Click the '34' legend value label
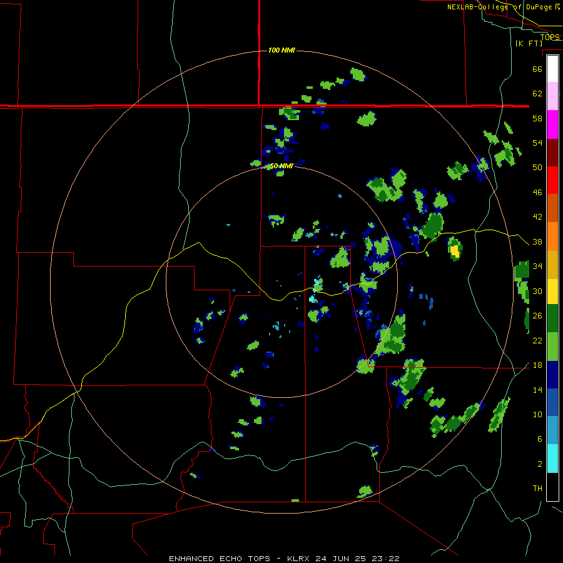The width and height of the screenshot is (563, 563). click(x=537, y=266)
